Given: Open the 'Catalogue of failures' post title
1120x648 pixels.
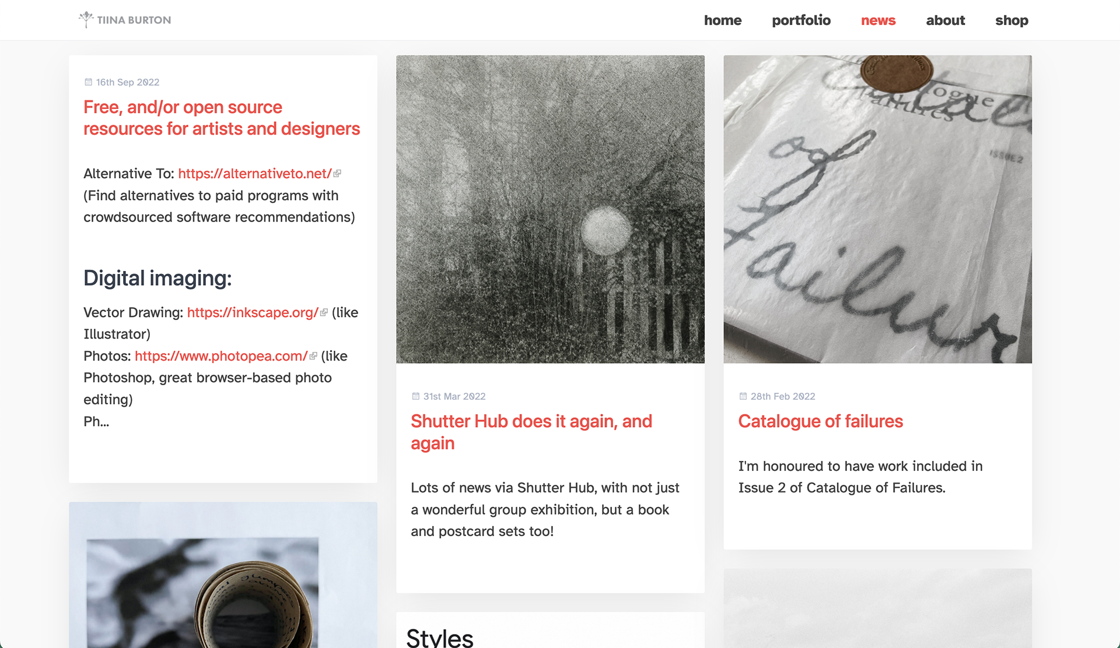Looking at the screenshot, I should [820, 421].
